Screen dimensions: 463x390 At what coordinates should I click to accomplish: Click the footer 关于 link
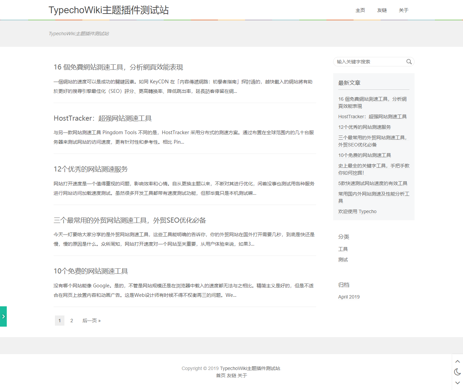tap(242, 375)
